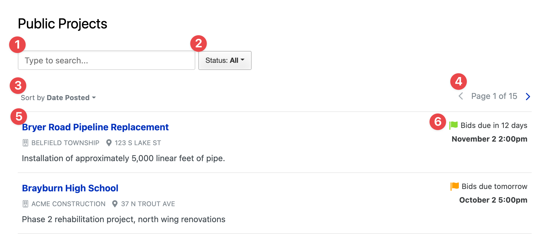Open Bryer Road Pipeline Replacement project
Viewport: 550px width, 234px height.
point(95,127)
